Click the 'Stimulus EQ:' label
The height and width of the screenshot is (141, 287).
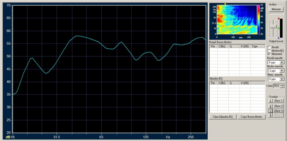tap(216, 79)
